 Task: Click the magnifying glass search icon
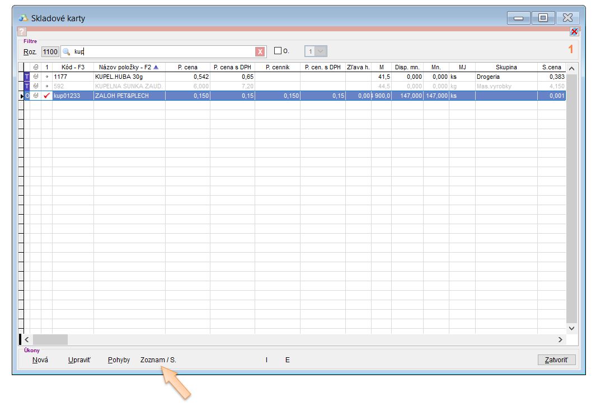(x=66, y=52)
